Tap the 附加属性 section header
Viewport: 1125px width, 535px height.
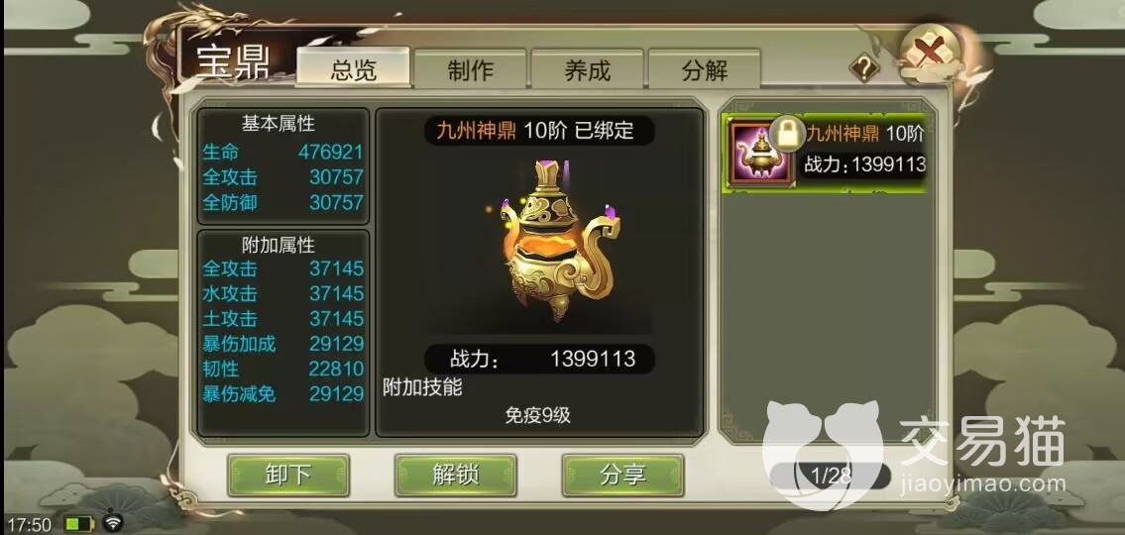click(279, 246)
